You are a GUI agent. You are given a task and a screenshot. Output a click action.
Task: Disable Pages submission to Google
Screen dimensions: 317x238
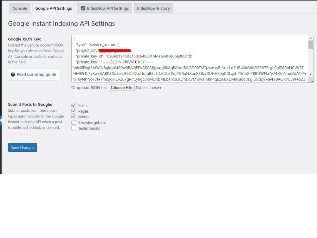(x=74, y=111)
